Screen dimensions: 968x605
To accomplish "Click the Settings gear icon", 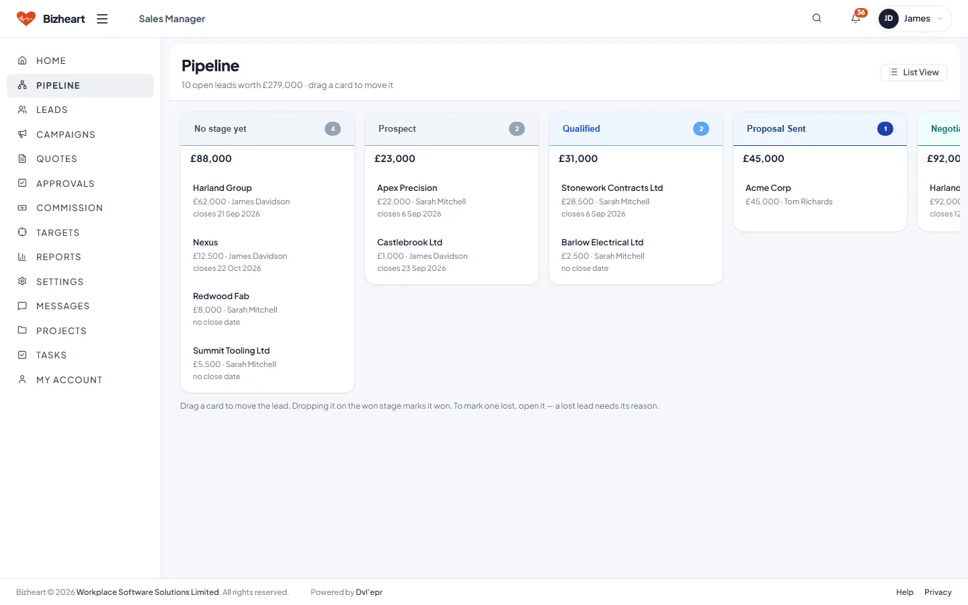I will click(x=22, y=282).
